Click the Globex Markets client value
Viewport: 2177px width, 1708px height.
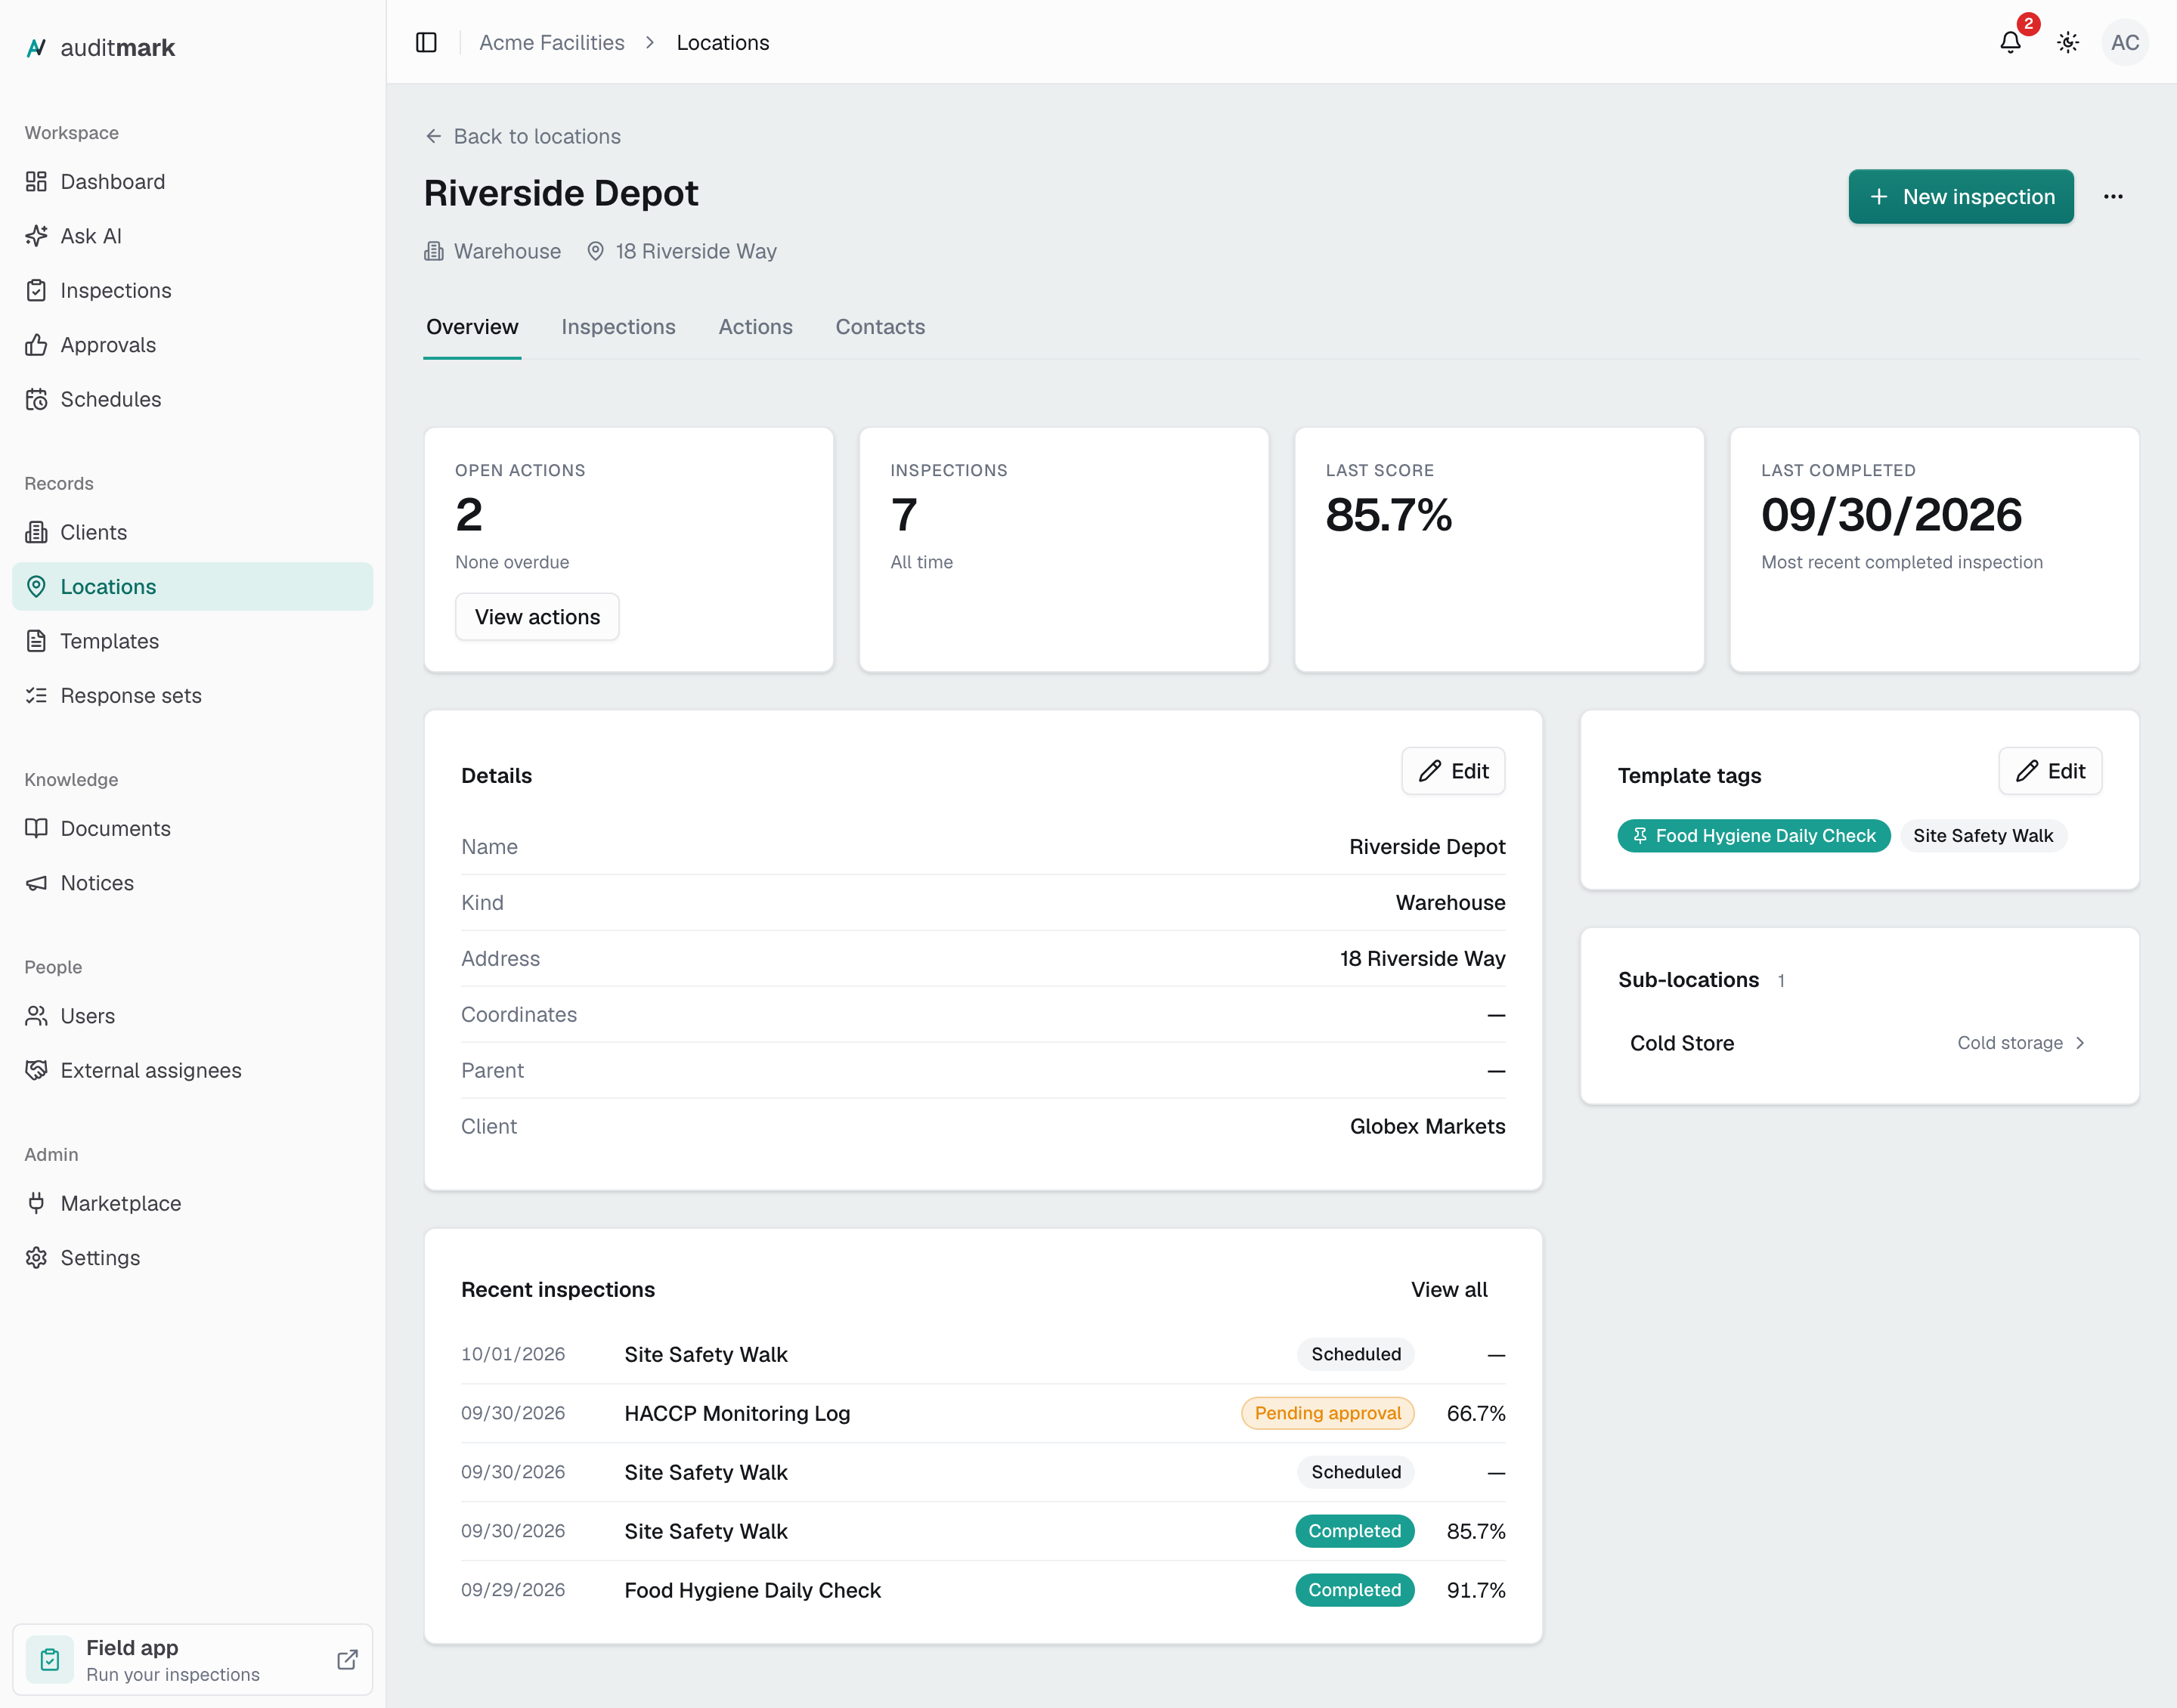[1427, 1126]
